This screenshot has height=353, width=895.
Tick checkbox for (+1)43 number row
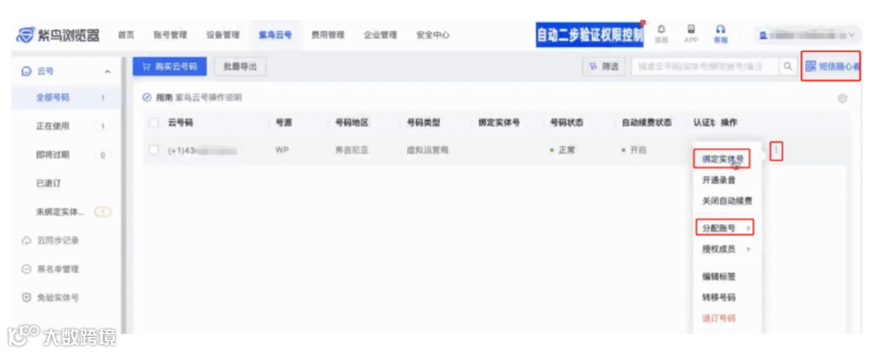pos(153,150)
